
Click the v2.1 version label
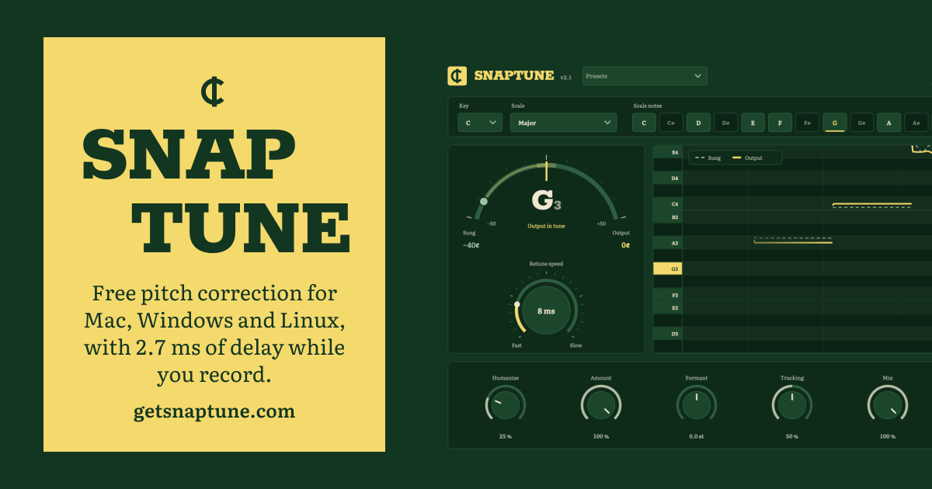click(x=565, y=78)
